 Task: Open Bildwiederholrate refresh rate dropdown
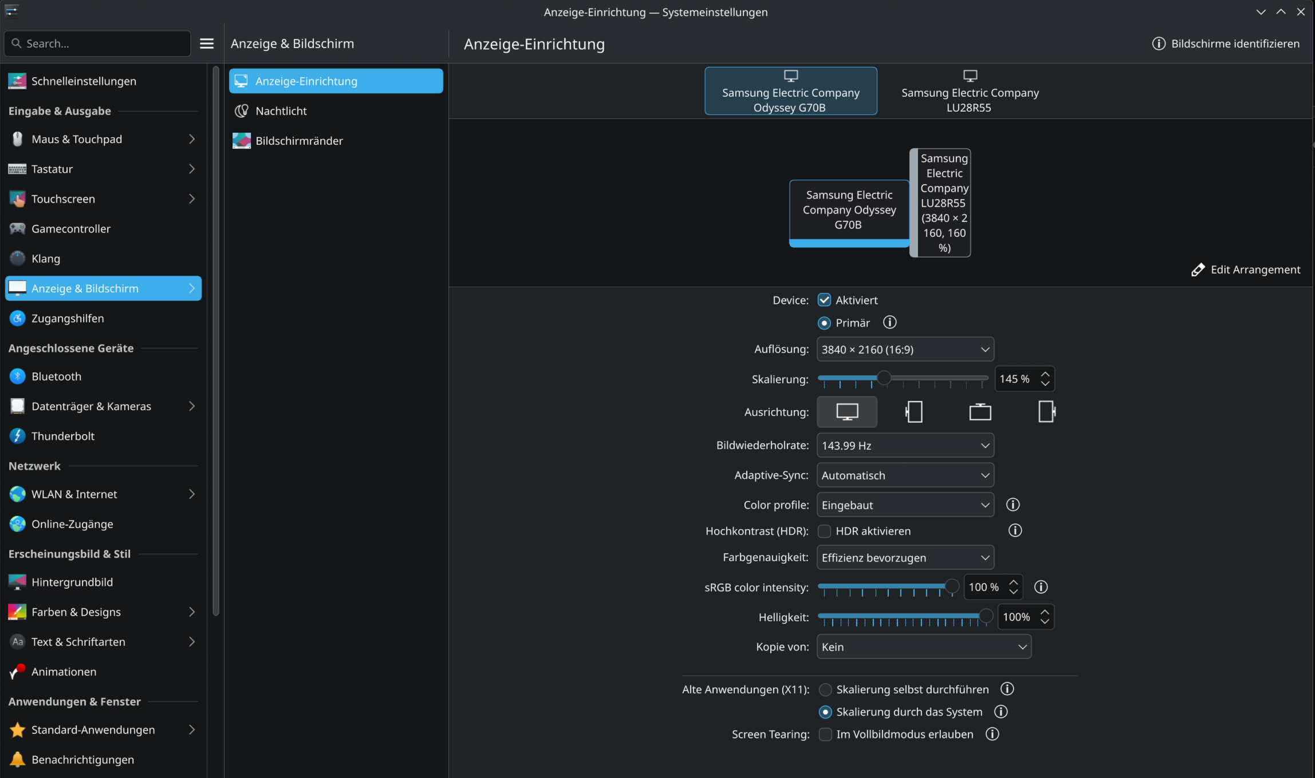[x=905, y=446]
